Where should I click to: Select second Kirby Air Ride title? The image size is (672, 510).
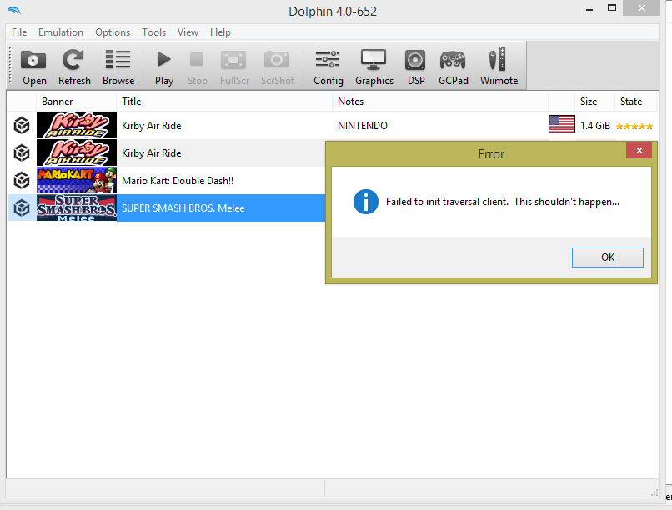(151, 152)
